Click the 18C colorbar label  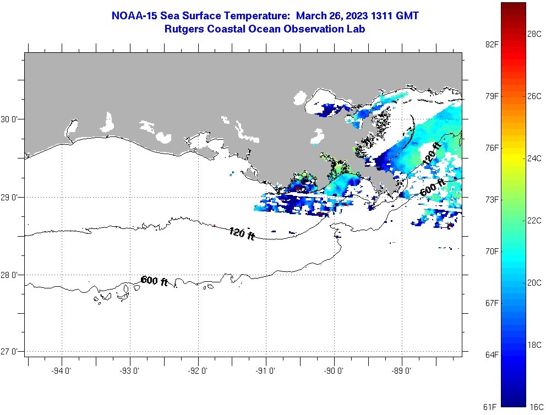coord(534,345)
